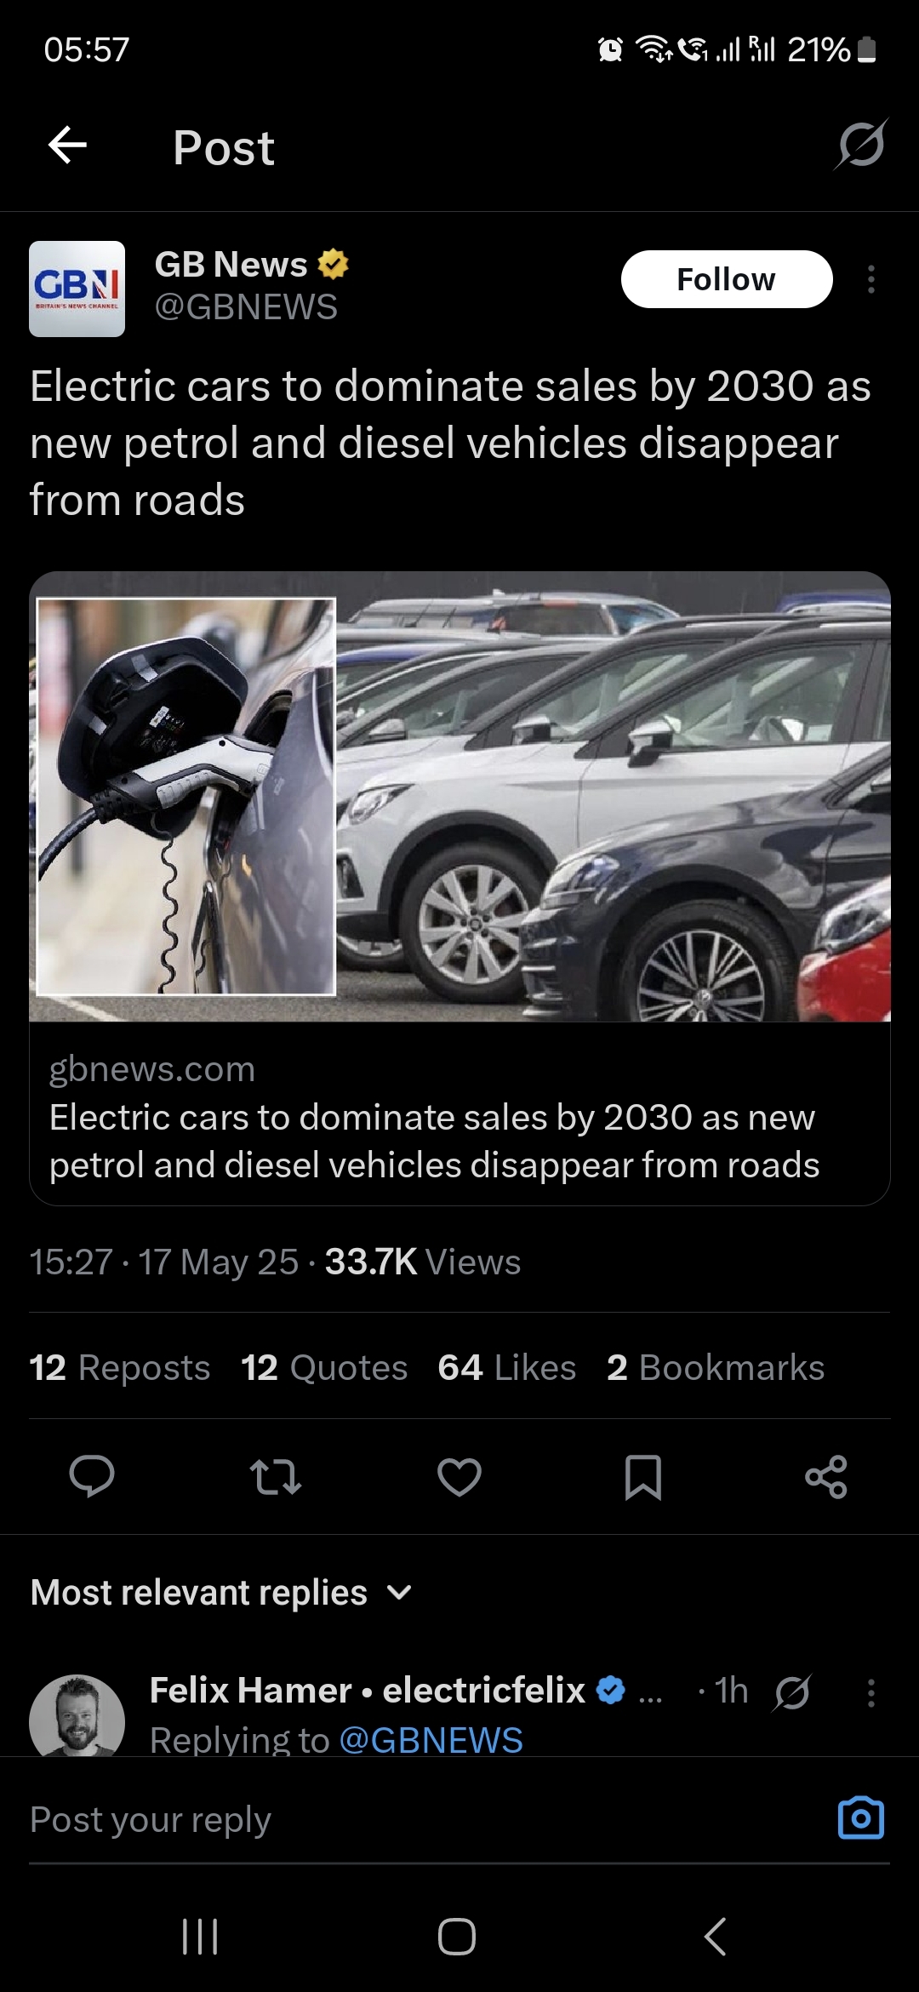
Task: Open the gbnews.com article link card
Action: pos(459,1115)
